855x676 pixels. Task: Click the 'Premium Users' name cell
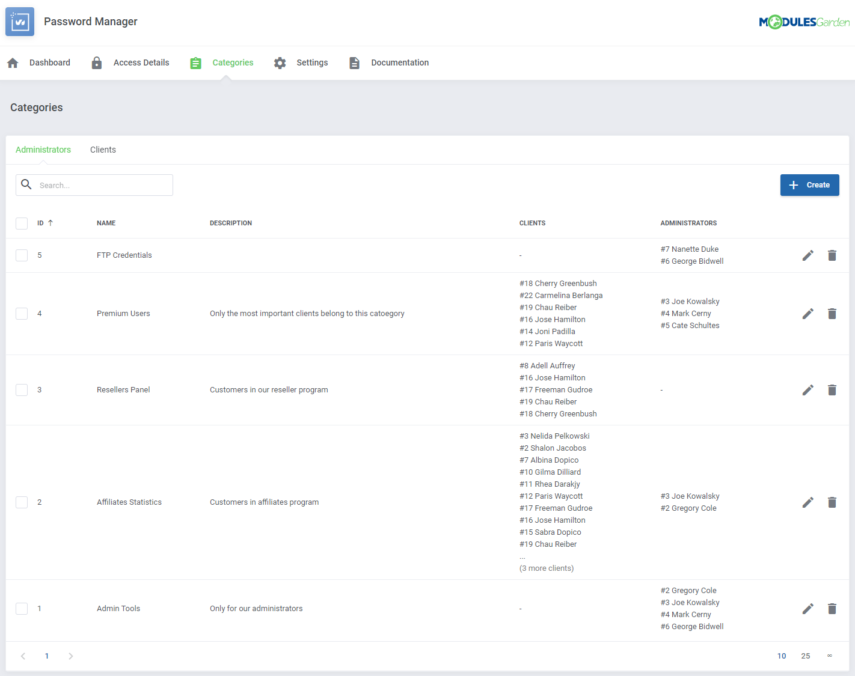pyautogui.click(x=123, y=314)
